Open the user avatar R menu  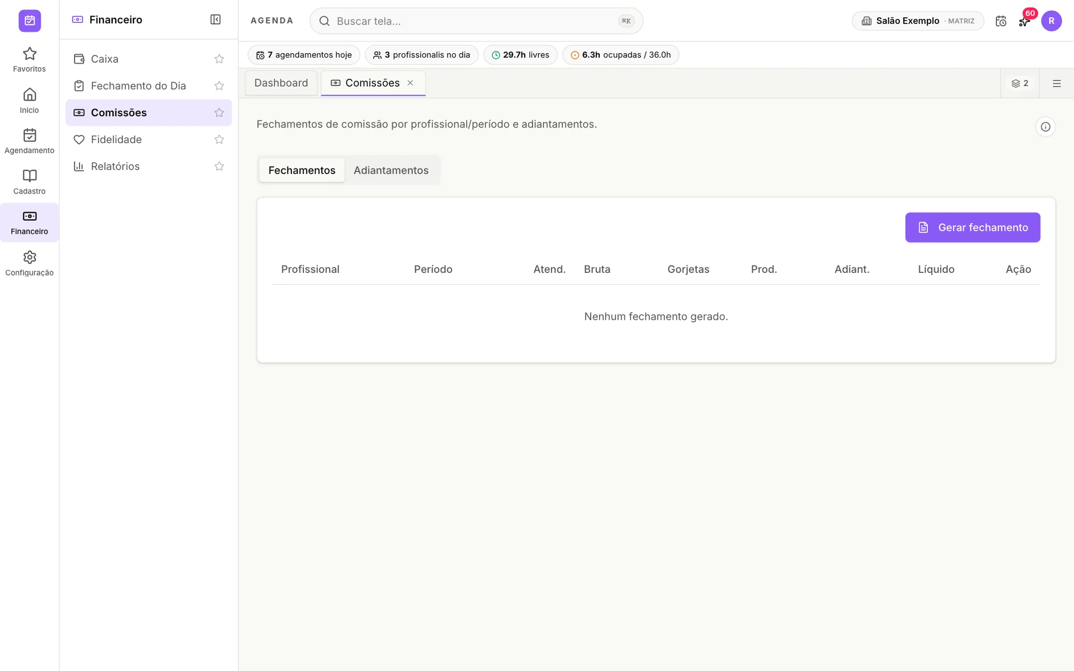click(1051, 21)
